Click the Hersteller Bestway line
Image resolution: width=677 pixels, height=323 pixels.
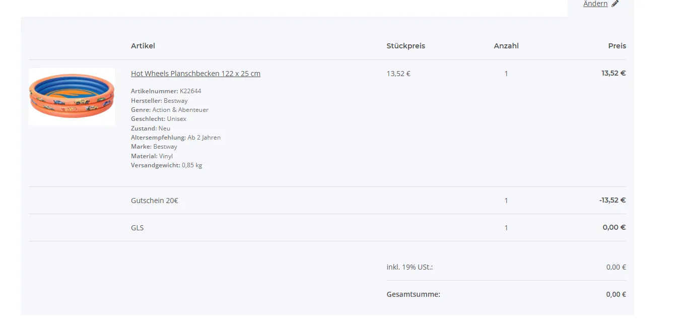[159, 101]
